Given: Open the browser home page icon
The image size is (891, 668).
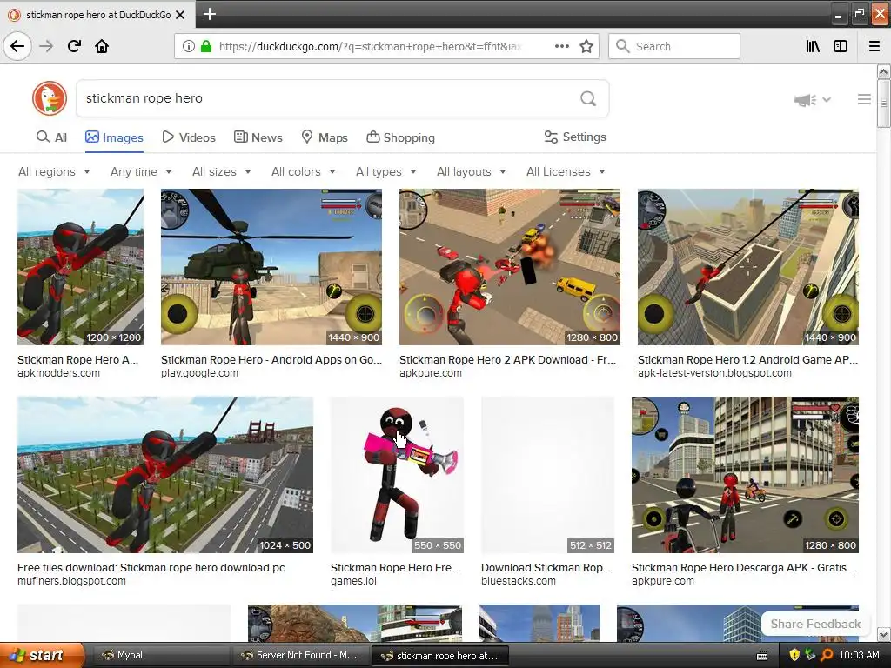Looking at the screenshot, I should (102, 46).
